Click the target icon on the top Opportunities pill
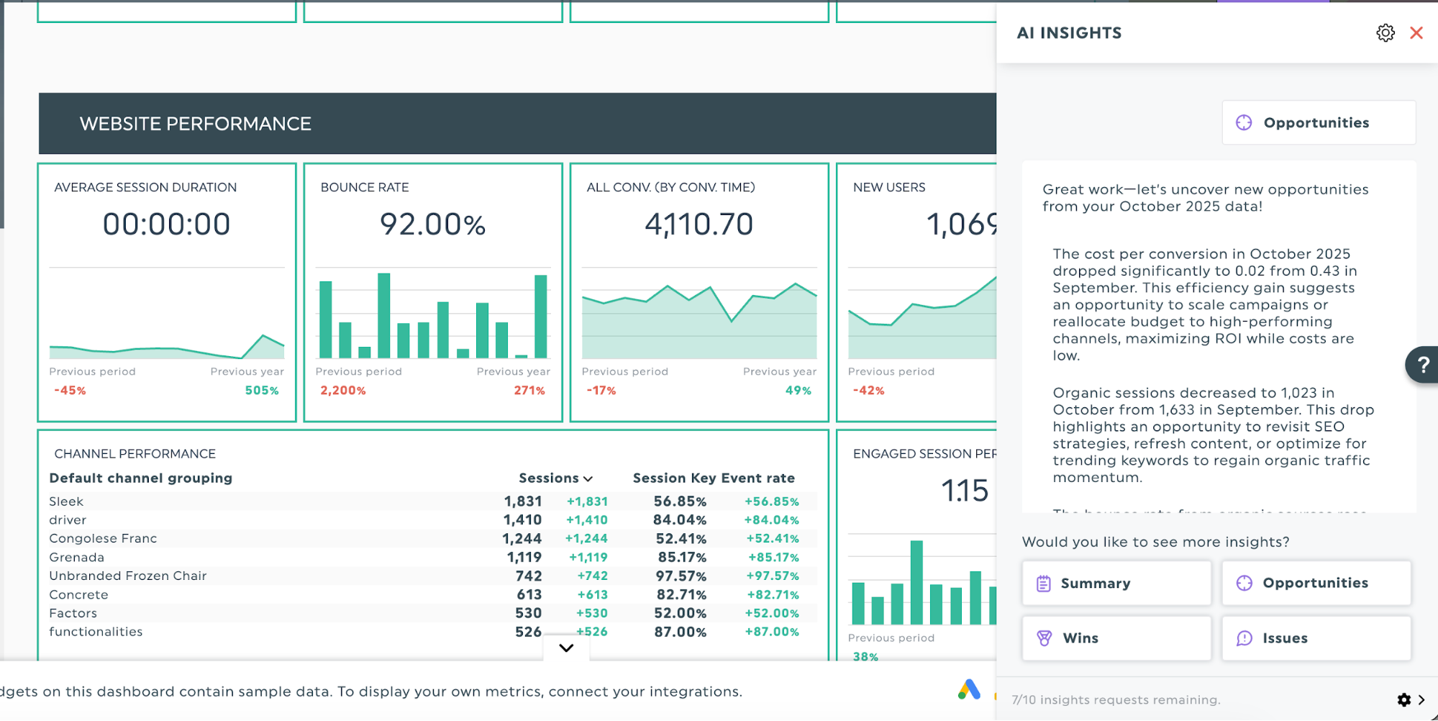1438x721 pixels. [x=1244, y=122]
